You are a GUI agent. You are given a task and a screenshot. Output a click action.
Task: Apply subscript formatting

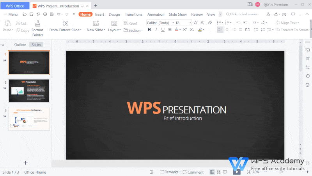point(191,30)
